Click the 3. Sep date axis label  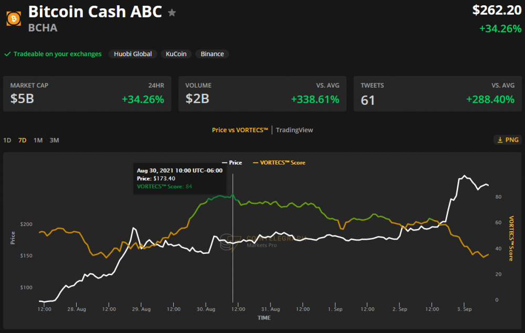(x=464, y=309)
